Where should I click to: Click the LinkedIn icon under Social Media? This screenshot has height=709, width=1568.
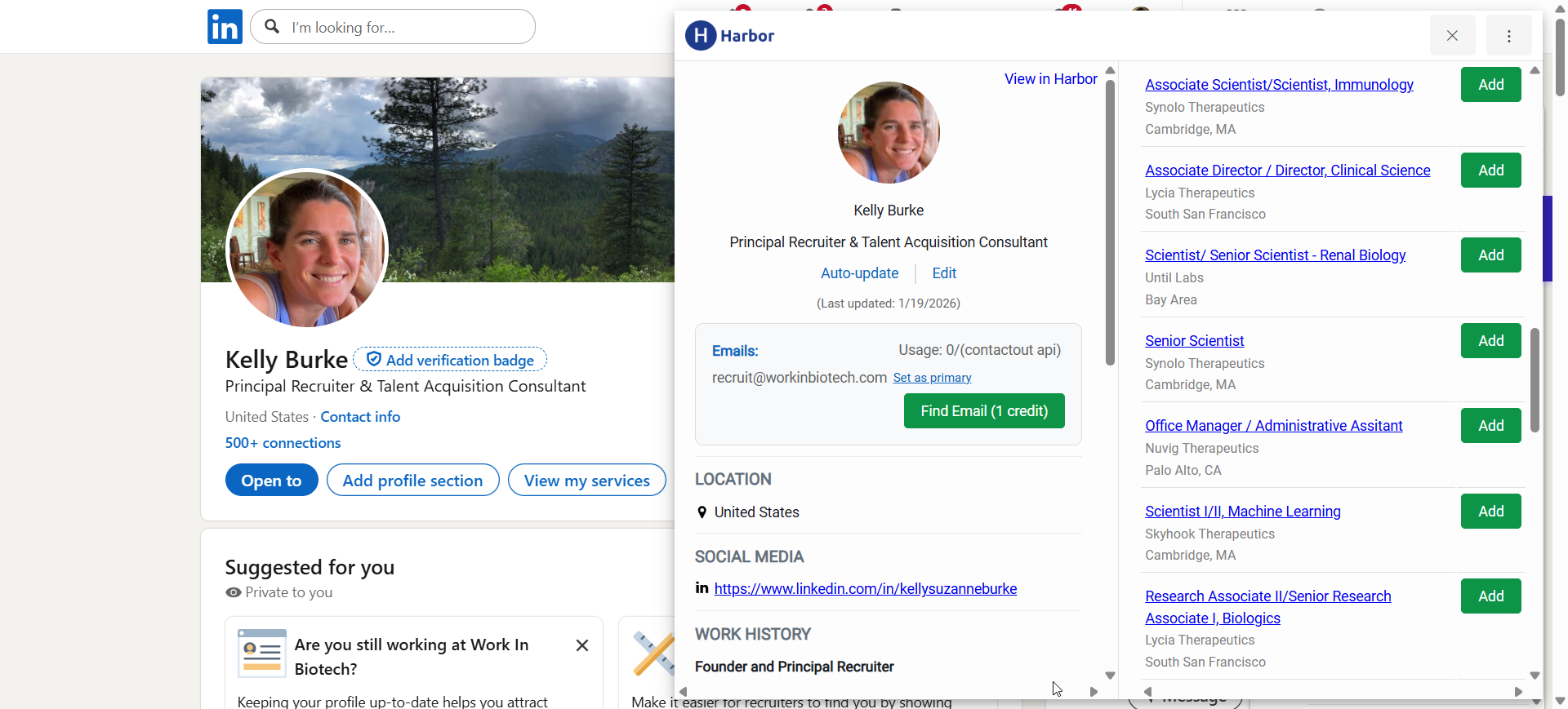(x=702, y=588)
